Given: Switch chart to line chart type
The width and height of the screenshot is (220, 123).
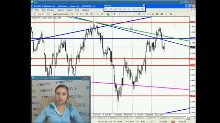Looking at the screenshot, I should click(x=81, y=14).
